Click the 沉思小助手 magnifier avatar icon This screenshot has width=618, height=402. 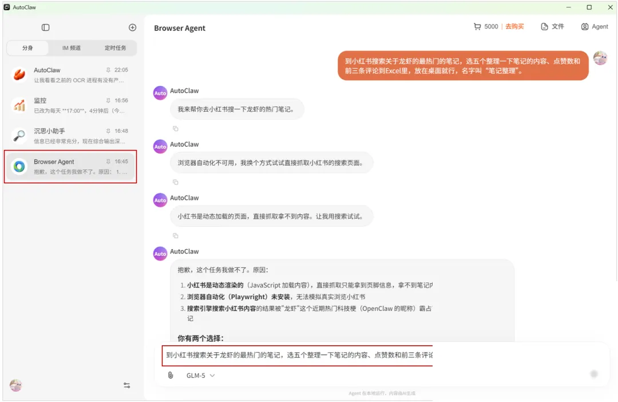19,136
